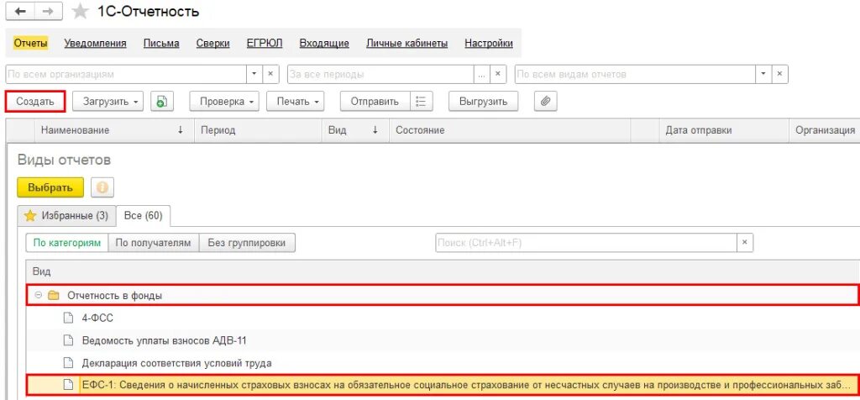Select the ЕФС-1 report row
Viewport: 860px width, 400px height.
coord(442,384)
